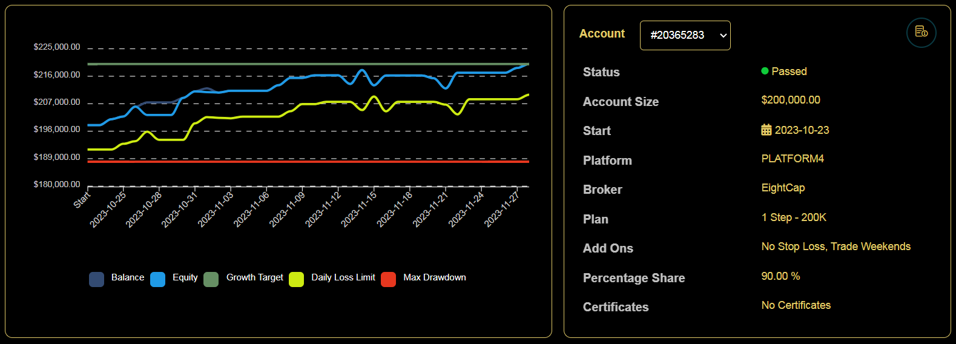Click the green Passed status dot

click(765, 71)
